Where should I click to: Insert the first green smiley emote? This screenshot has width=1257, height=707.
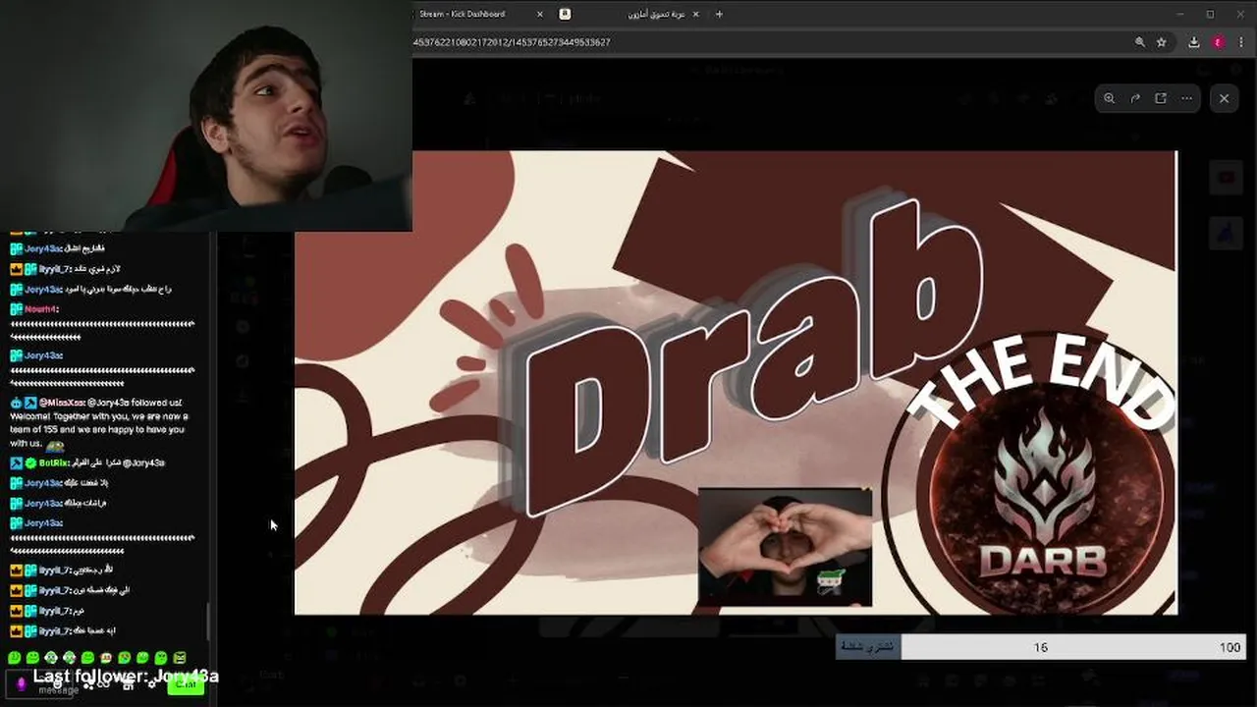15,658
